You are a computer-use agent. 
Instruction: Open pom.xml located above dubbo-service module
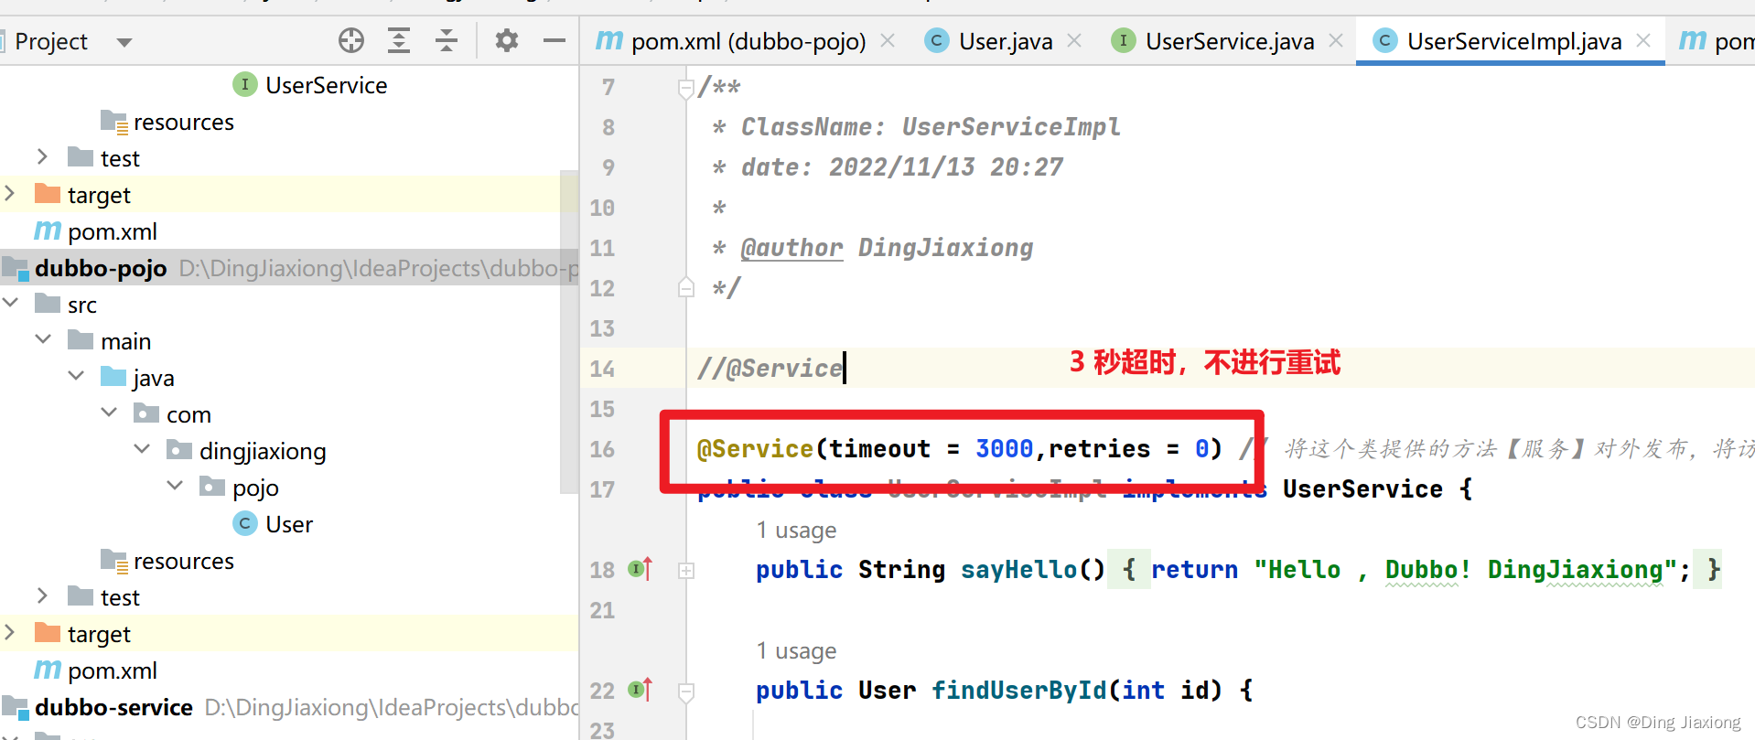click(x=95, y=670)
